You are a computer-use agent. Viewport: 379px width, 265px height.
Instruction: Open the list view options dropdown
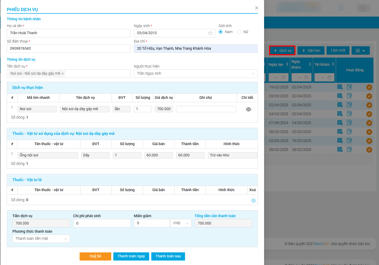pos(361,50)
